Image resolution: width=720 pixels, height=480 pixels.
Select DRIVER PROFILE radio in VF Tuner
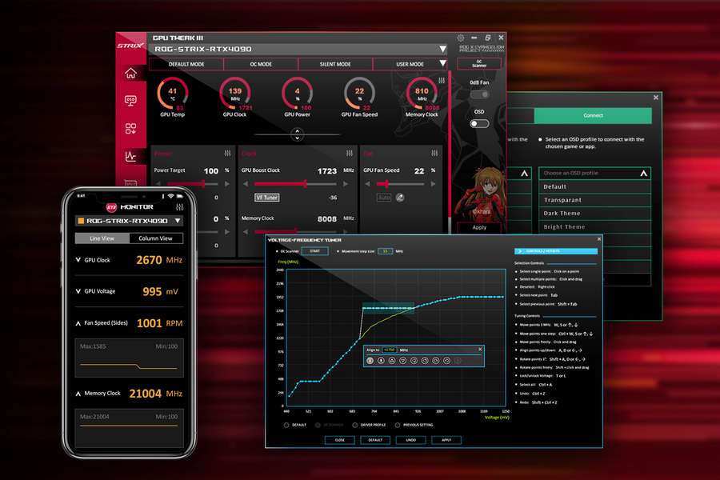(x=354, y=425)
